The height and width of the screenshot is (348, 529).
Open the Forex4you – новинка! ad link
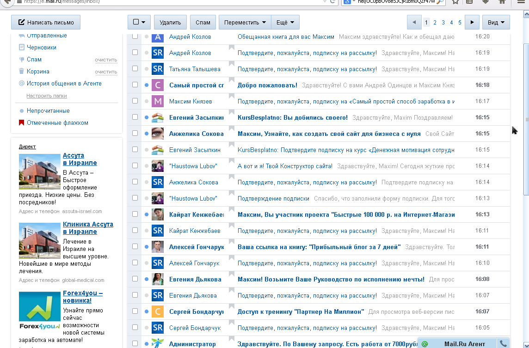tap(83, 297)
